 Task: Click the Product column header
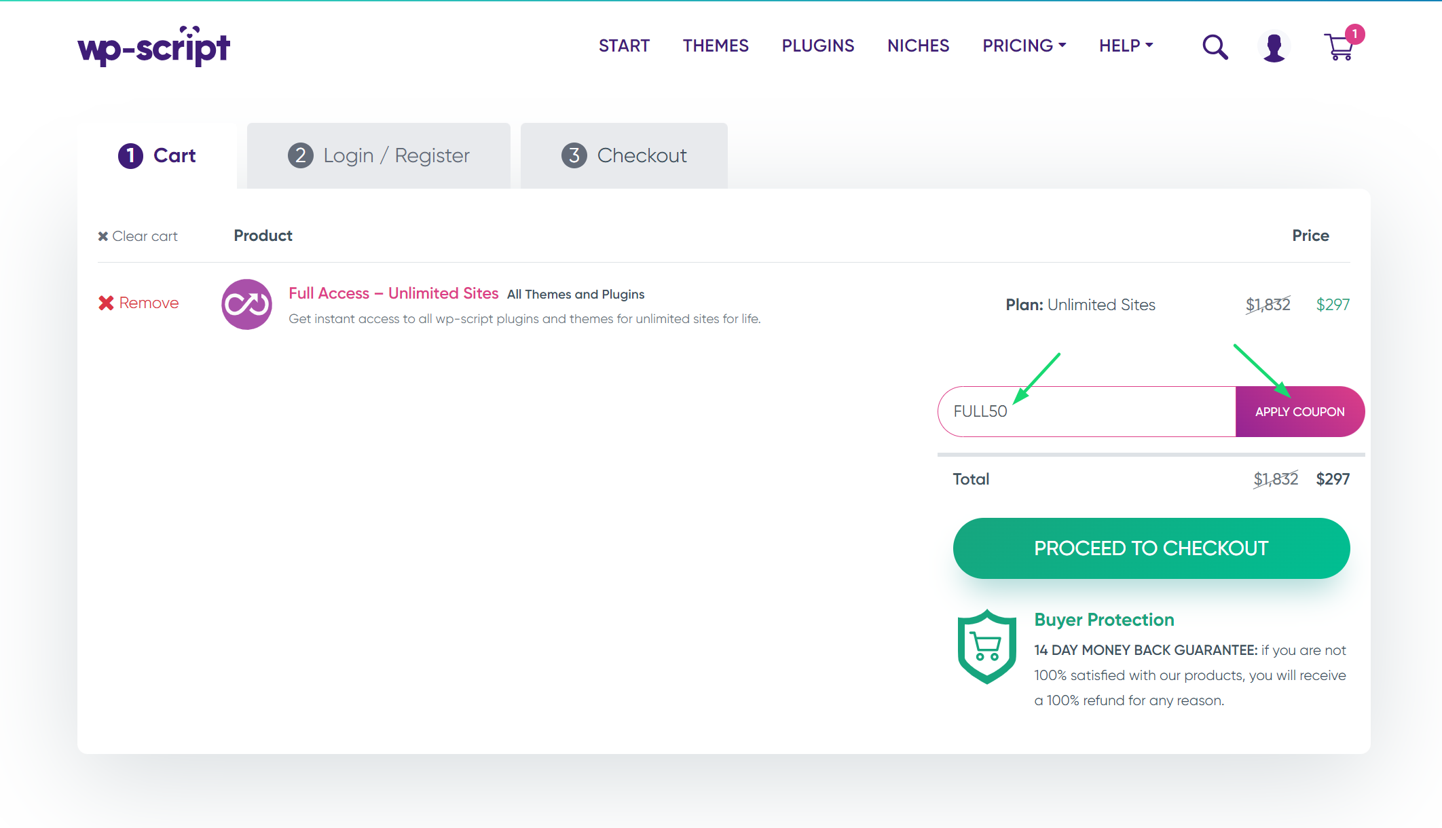tap(263, 236)
